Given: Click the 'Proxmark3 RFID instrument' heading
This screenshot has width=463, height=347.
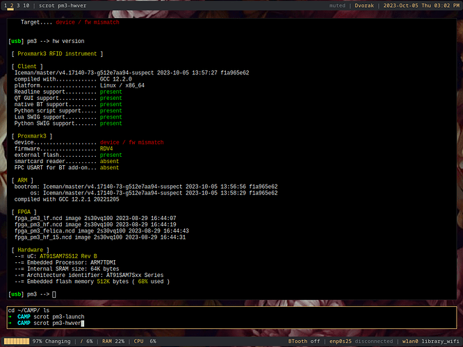Looking at the screenshot, I should [x=57, y=53].
